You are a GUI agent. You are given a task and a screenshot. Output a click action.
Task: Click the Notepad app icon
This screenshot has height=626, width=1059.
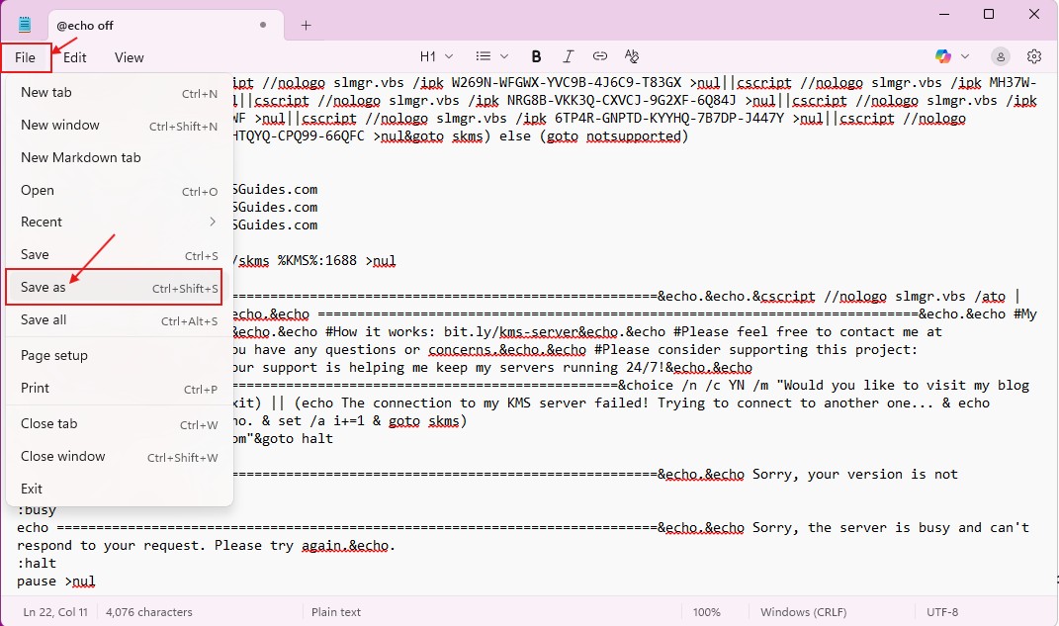point(25,25)
